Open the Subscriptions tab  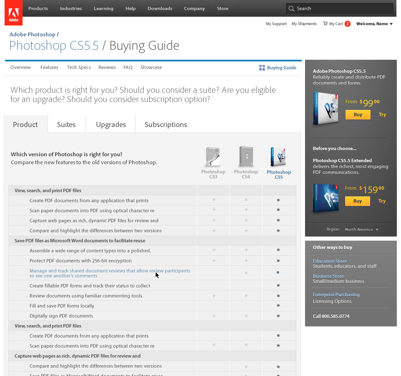tap(166, 124)
